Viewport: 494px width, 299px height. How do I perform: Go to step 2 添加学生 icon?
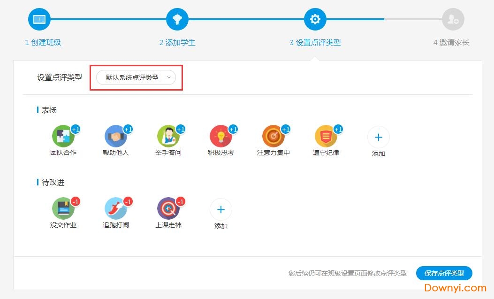coord(177,19)
